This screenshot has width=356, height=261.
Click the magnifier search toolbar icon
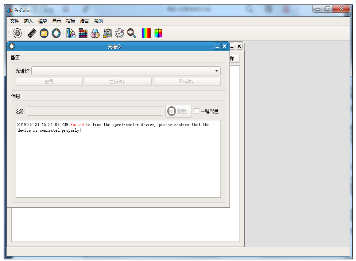pos(132,33)
